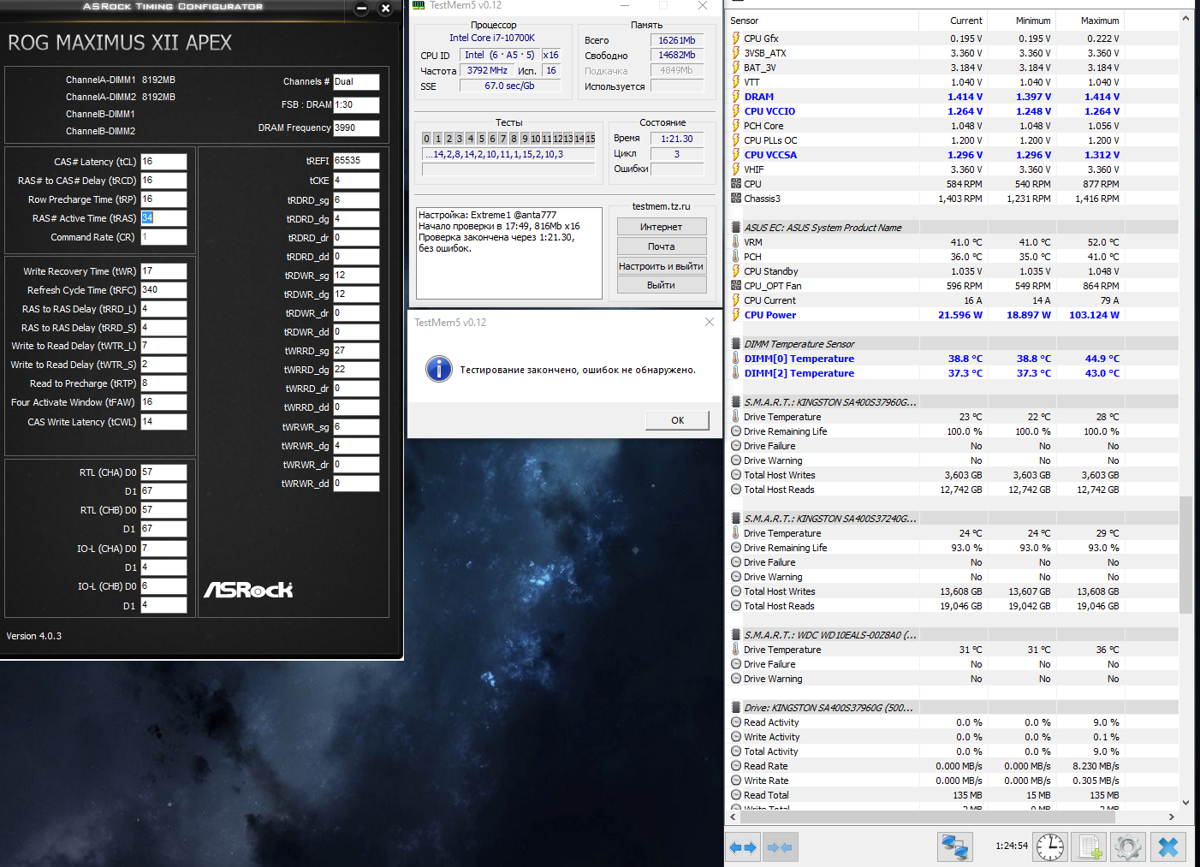Click the Write Recovery Time (tWR) field

(x=163, y=271)
